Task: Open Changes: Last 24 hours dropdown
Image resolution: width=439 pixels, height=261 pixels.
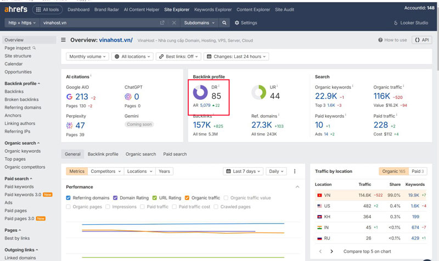Action: click(237, 56)
